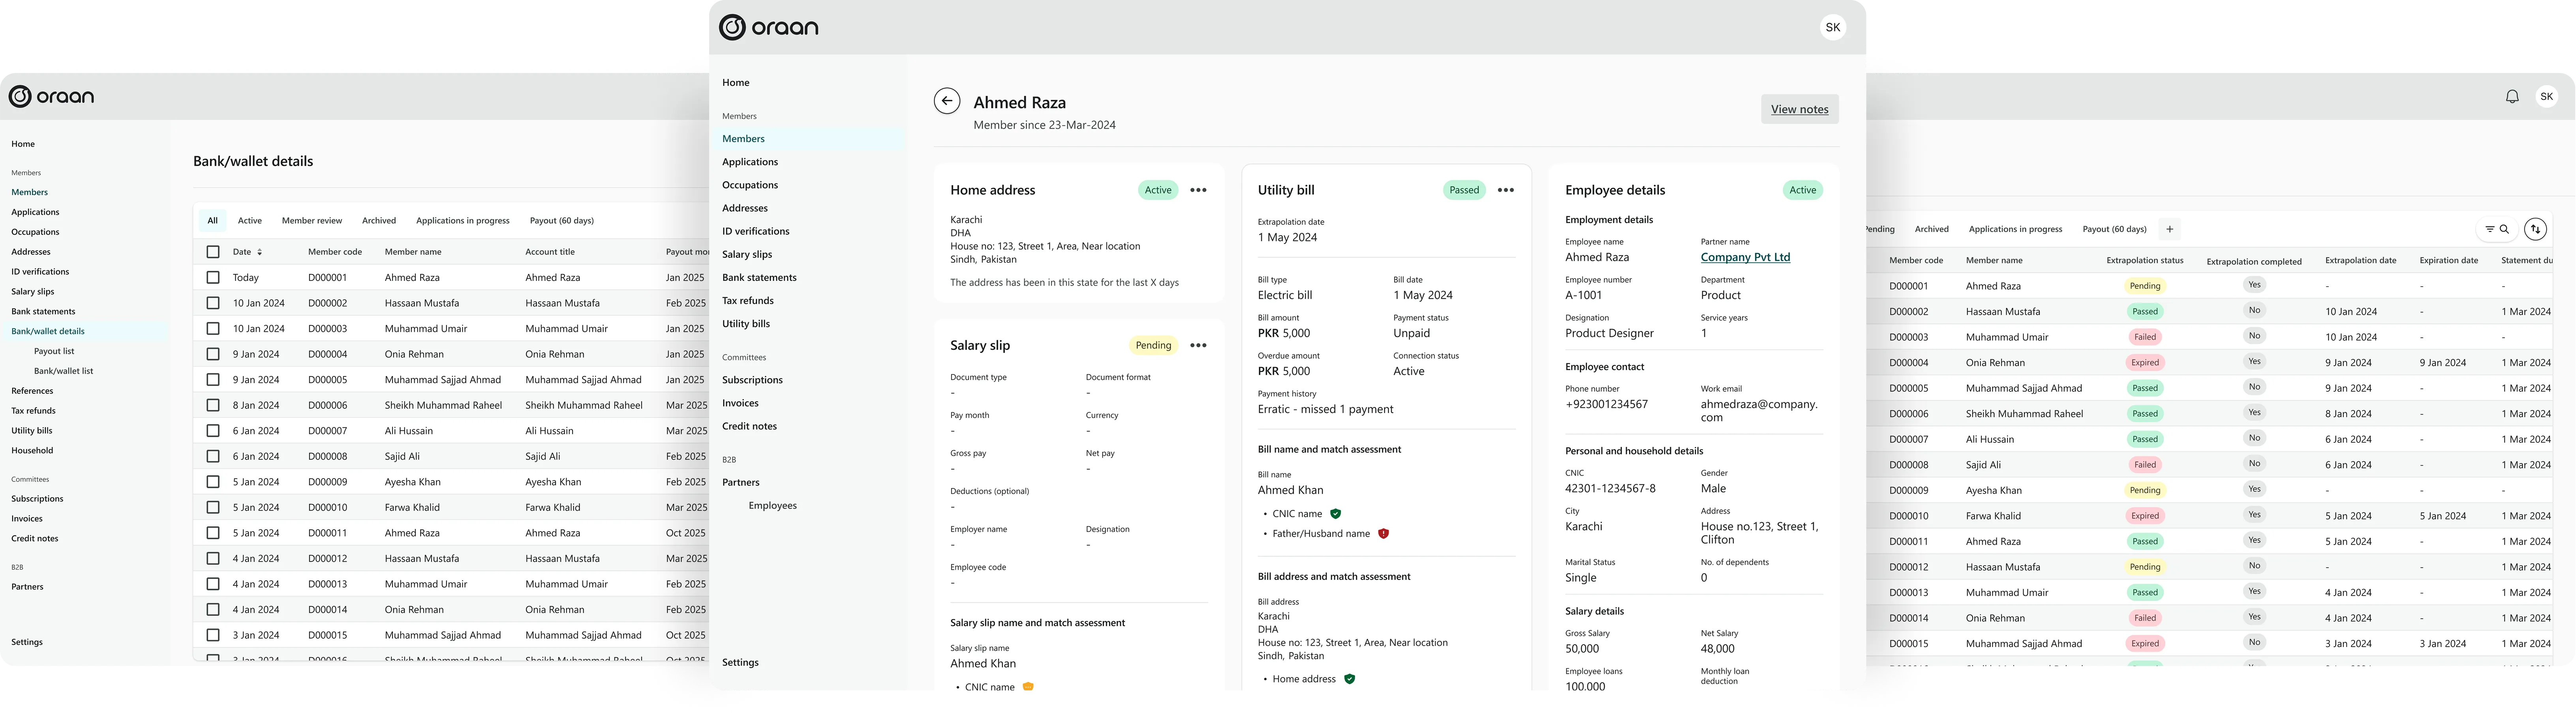Tick checkbox for D000003 Muhammad Umair

[x=212, y=329]
